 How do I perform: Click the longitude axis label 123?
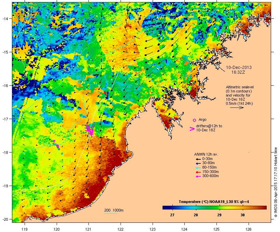point(153,229)
